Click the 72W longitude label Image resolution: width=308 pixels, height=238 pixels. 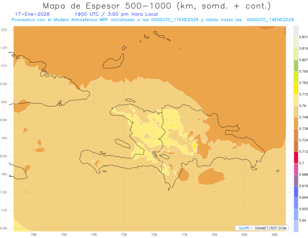tap(154, 234)
